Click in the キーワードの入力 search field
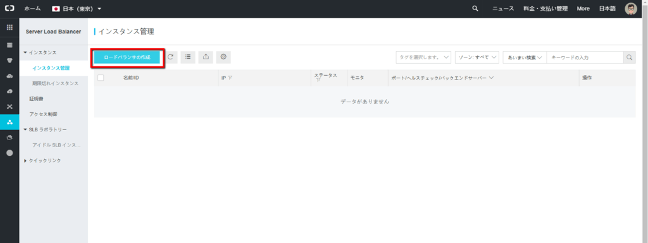The image size is (648, 243). tap(585, 57)
